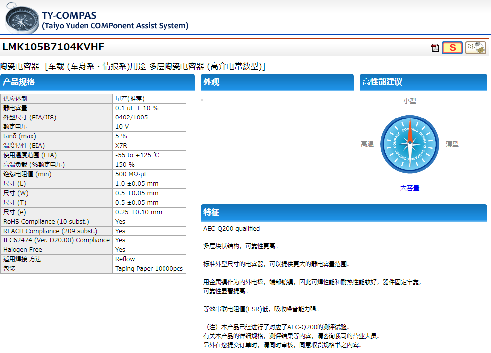The height and width of the screenshot is (353, 491).
Task: Click the Halogen Free row label
Action: point(22,250)
